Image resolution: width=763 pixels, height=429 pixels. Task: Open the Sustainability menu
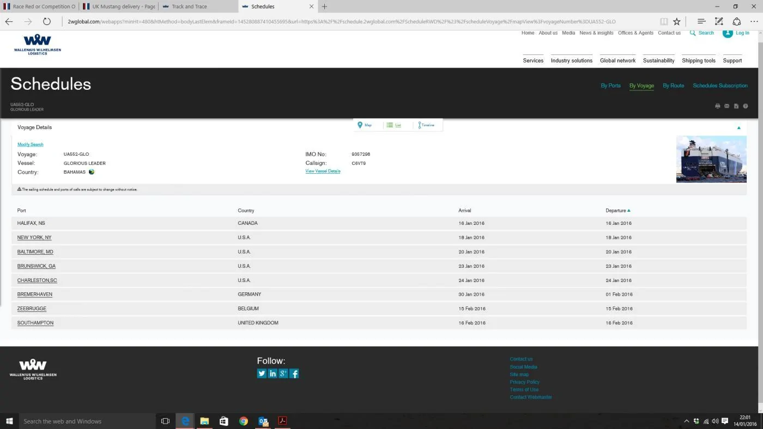click(659, 60)
